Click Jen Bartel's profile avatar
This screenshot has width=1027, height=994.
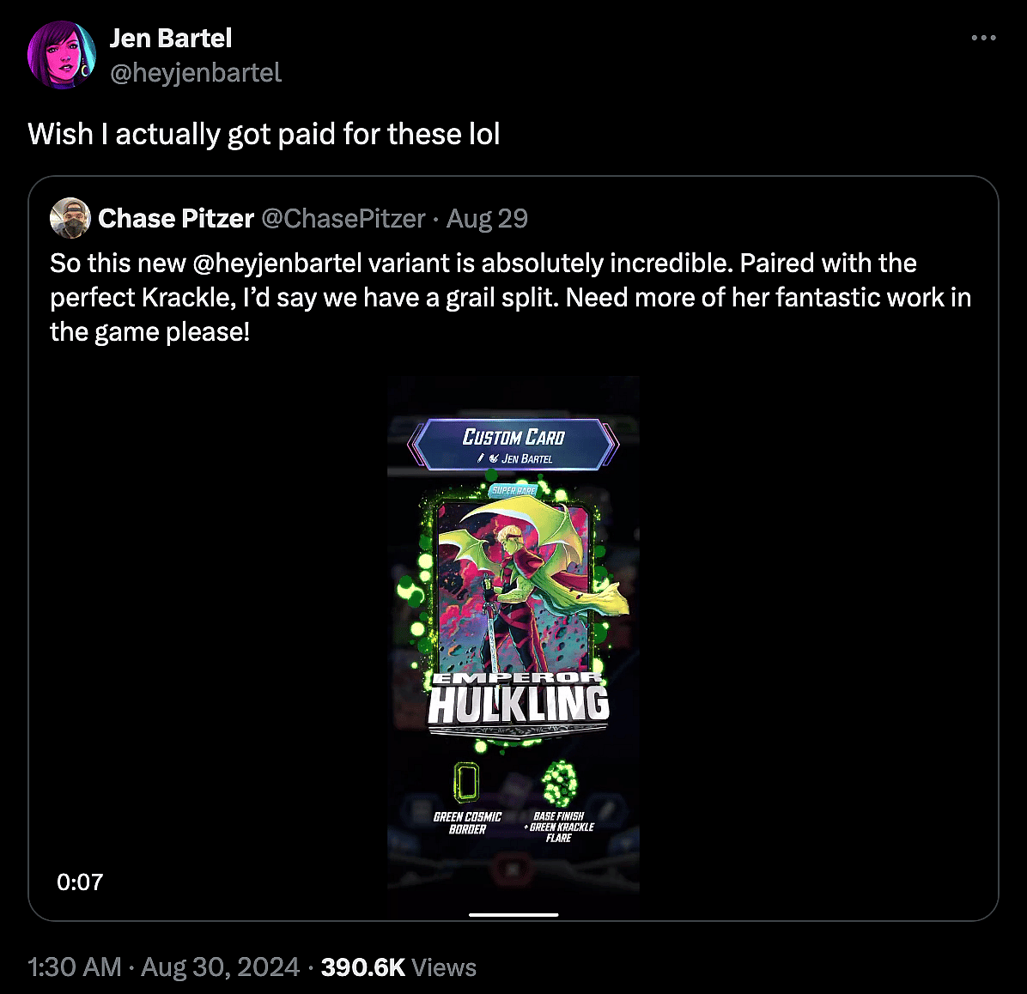61,54
